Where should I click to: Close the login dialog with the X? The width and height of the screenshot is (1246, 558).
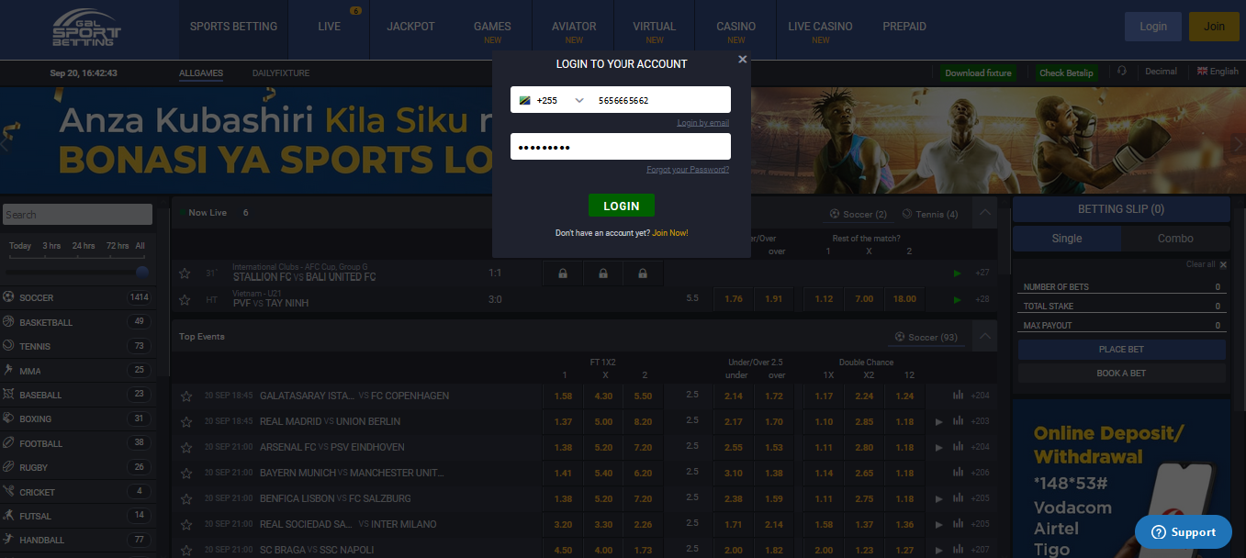point(743,59)
